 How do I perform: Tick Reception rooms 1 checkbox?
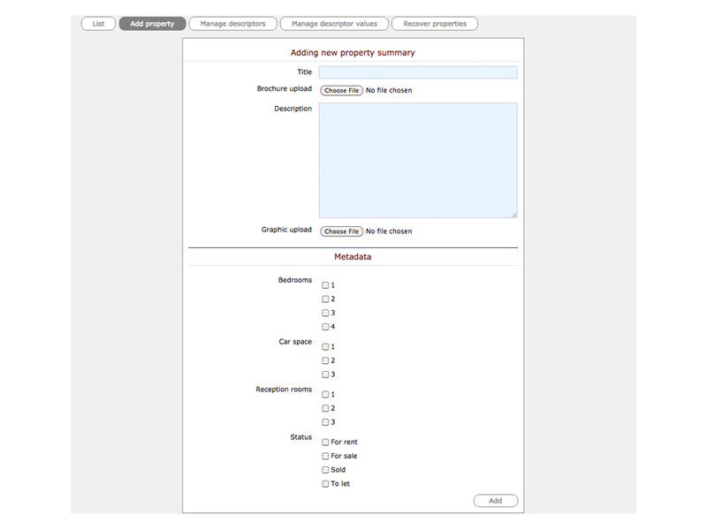(325, 395)
